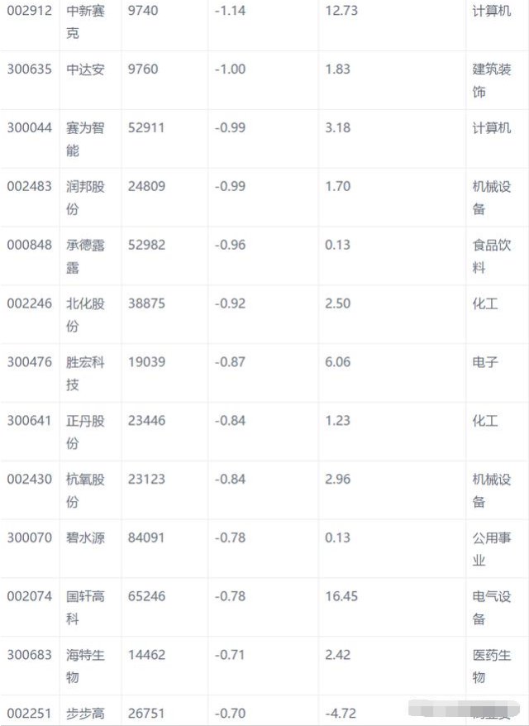Select the 胜宏科技 stock name
Screen dimensions: 529x726
pyautogui.click(x=85, y=374)
